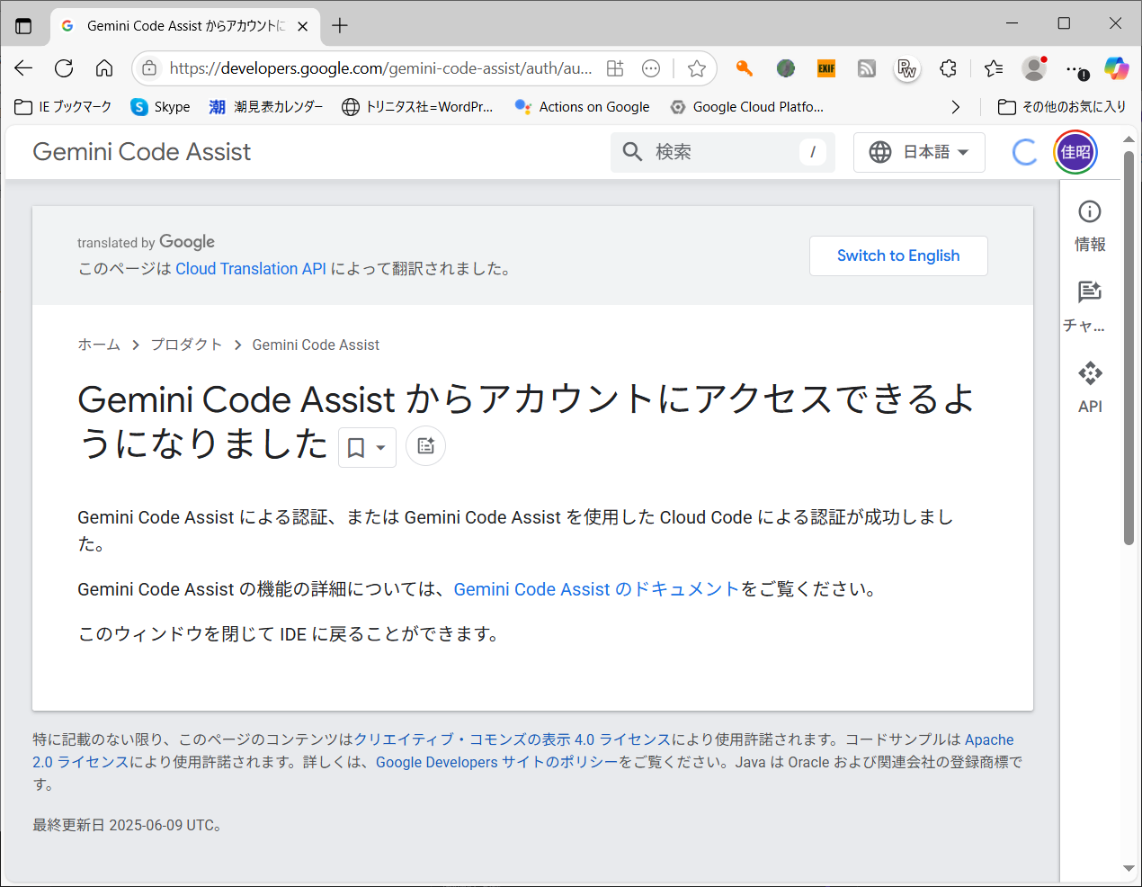Open the tab actions menu icon
Image resolution: width=1142 pixels, height=887 pixels.
point(23,25)
